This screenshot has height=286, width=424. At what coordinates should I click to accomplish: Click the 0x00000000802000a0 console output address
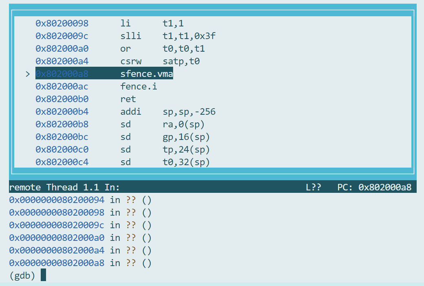point(57,238)
